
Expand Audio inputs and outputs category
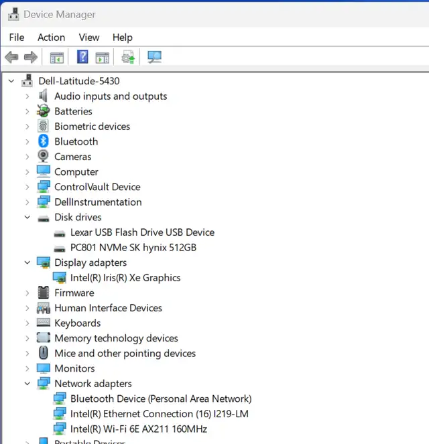(27, 96)
